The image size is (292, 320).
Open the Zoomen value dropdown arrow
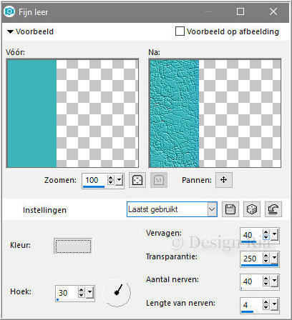[120, 180]
